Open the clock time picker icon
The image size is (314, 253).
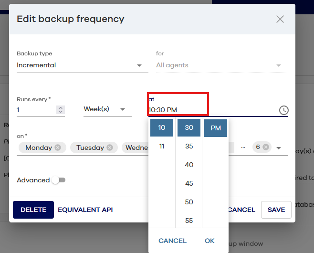283,110
